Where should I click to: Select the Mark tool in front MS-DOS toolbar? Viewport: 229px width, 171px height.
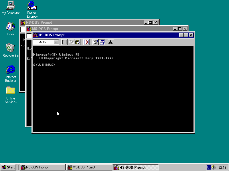pyautogui.click(x=64, y=42)
